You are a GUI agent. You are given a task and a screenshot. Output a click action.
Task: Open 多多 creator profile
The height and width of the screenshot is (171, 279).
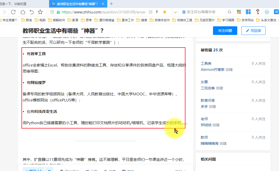[204, 106]
